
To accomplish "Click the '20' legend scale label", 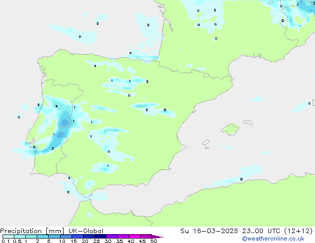I will pyautogui.click(x=85, y=241).
